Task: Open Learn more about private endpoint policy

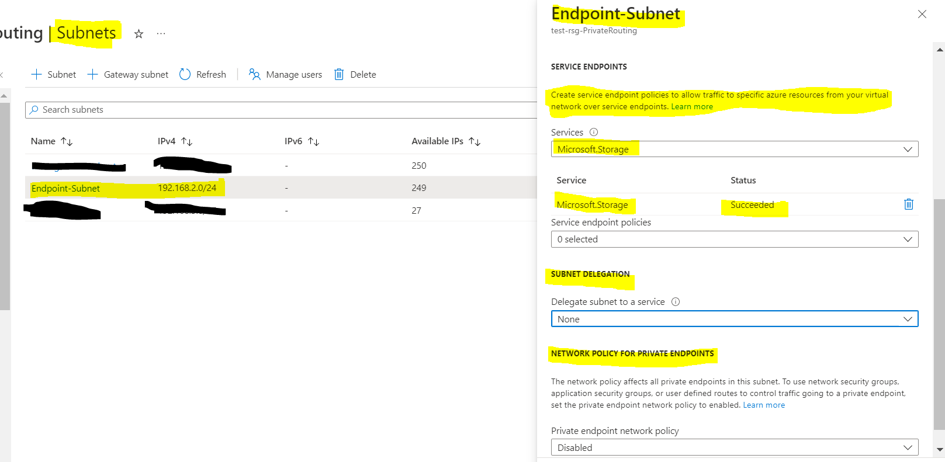Action: [764, 404]
